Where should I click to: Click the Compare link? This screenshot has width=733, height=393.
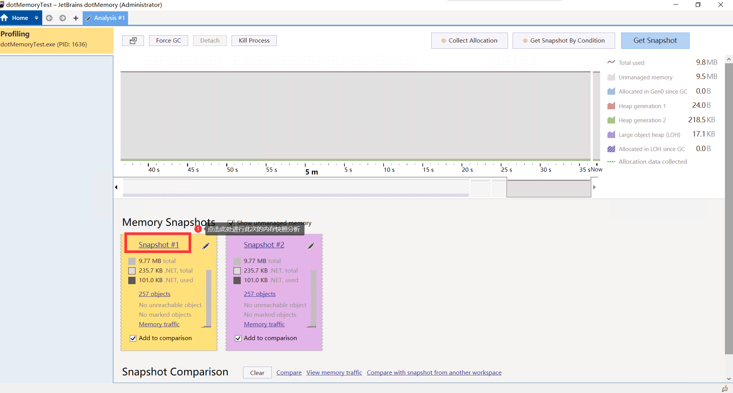click(x=289, y=372)
